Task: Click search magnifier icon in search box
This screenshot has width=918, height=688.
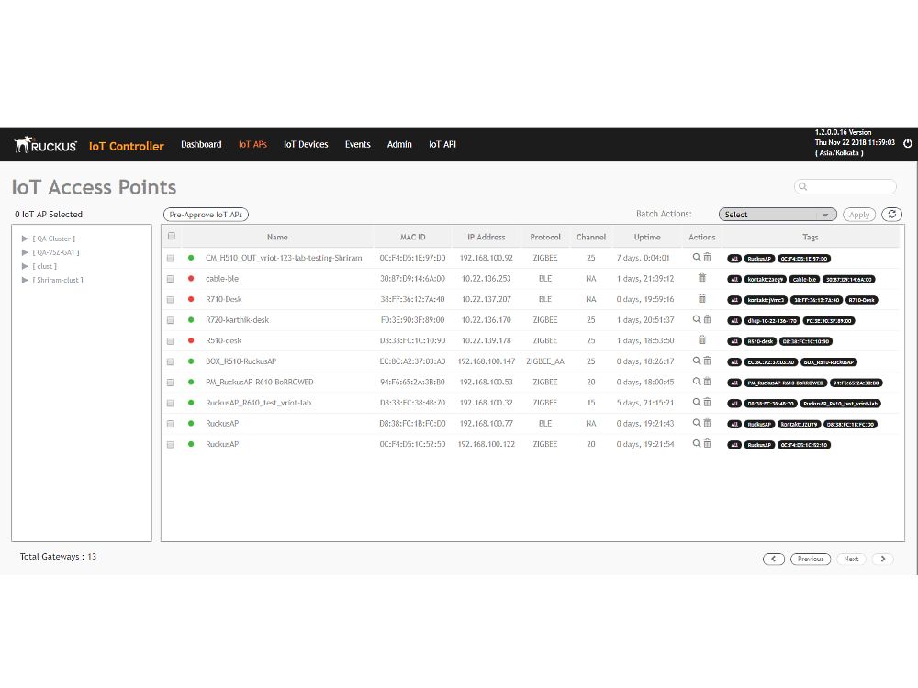Action: point(803,186)
